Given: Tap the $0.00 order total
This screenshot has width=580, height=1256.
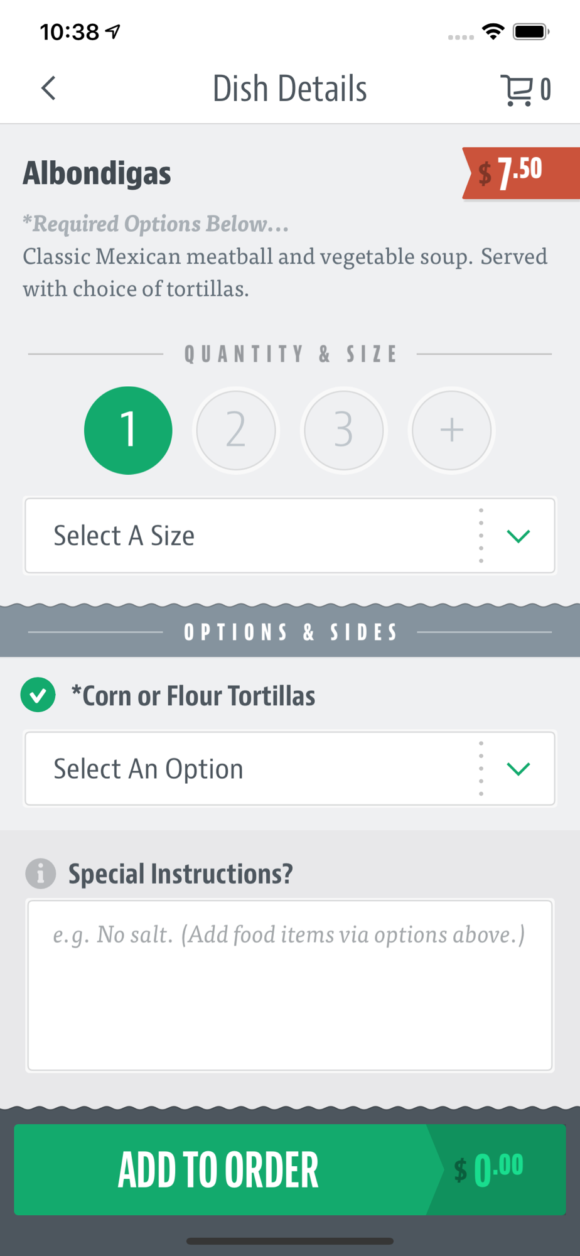Looking at the screenshot, I should [489, 1170].
